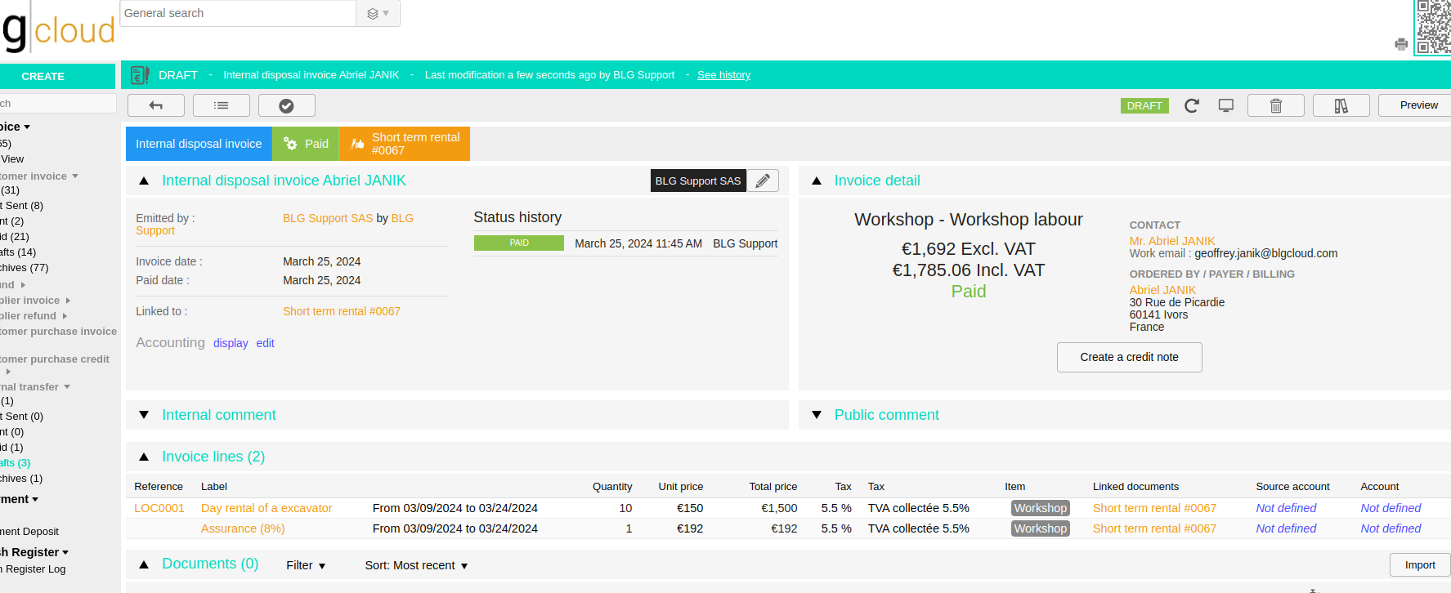Open Short term rental #0067 in Assurance row
The height and width of the screenshot is (593, 1451).
coord(1154,528)
